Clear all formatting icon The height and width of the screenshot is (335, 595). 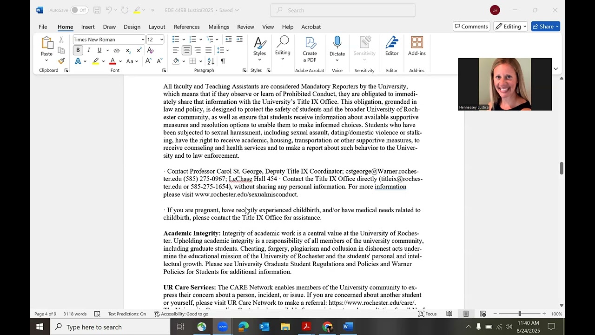tap(151, 50)
